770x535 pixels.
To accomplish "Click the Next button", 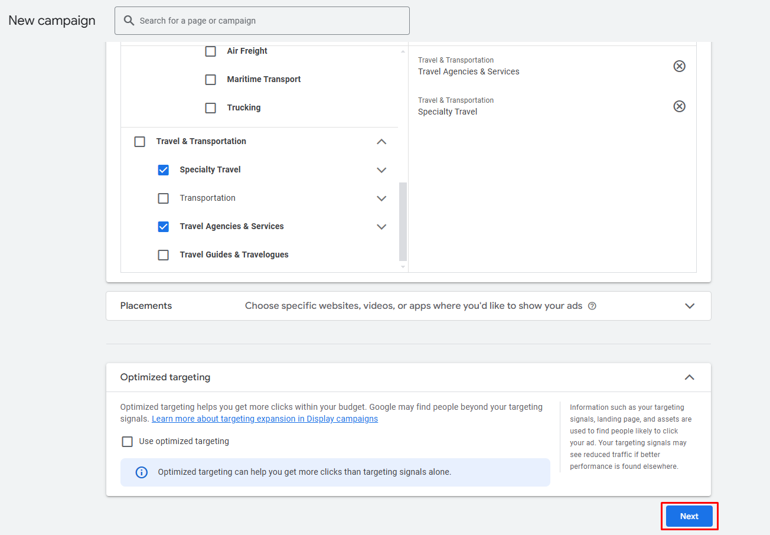I will [689, 516].
